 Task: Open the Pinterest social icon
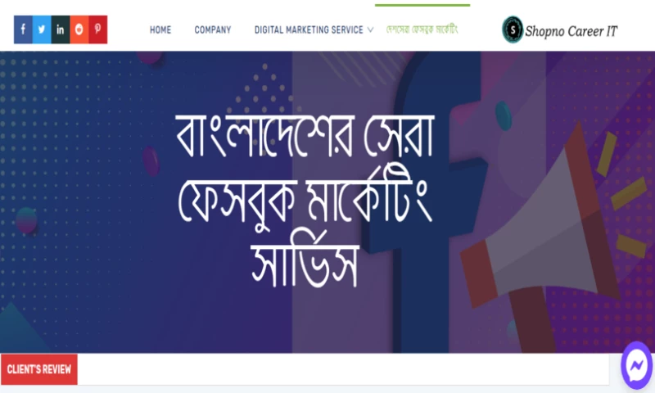[x=98, y=29]
